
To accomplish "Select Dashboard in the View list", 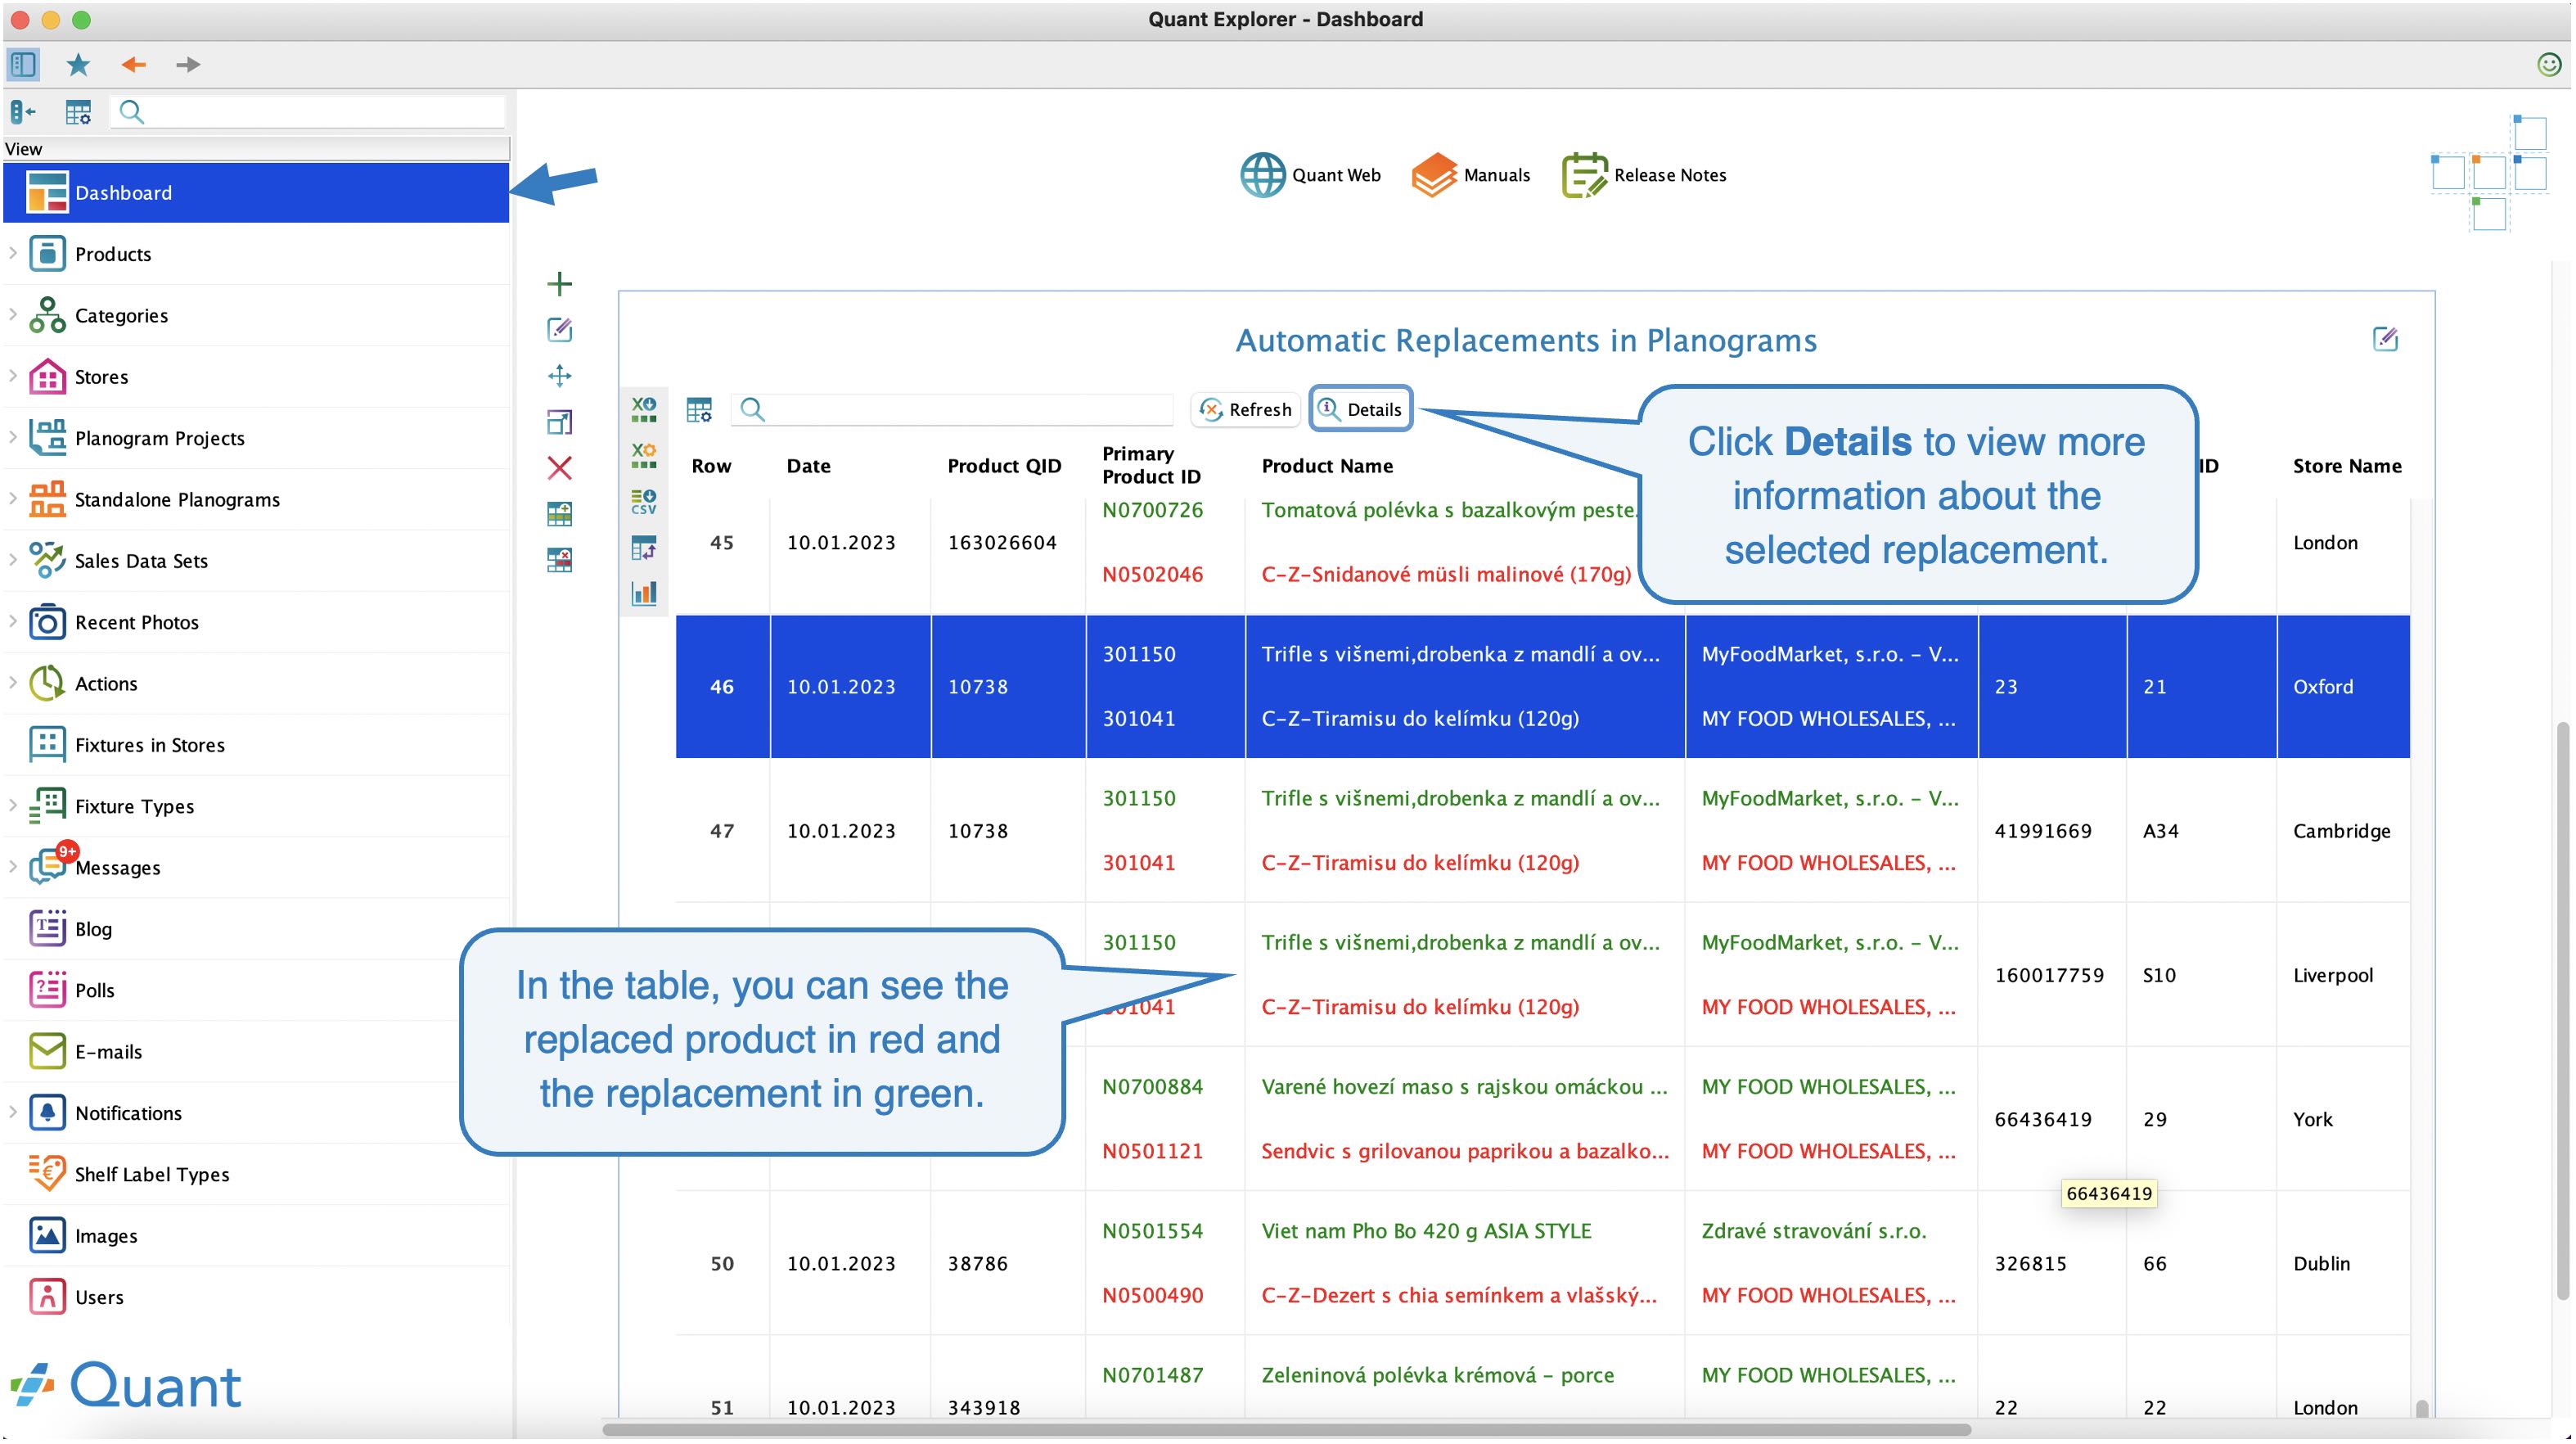I will tap(256, 193).
